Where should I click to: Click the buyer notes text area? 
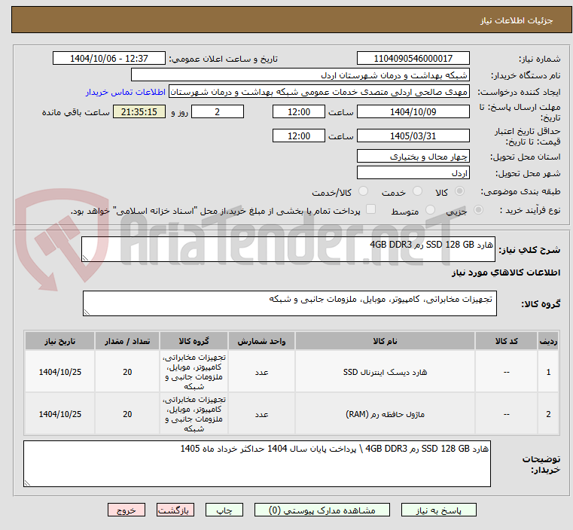pyautogui.click(x=257, y=464)
